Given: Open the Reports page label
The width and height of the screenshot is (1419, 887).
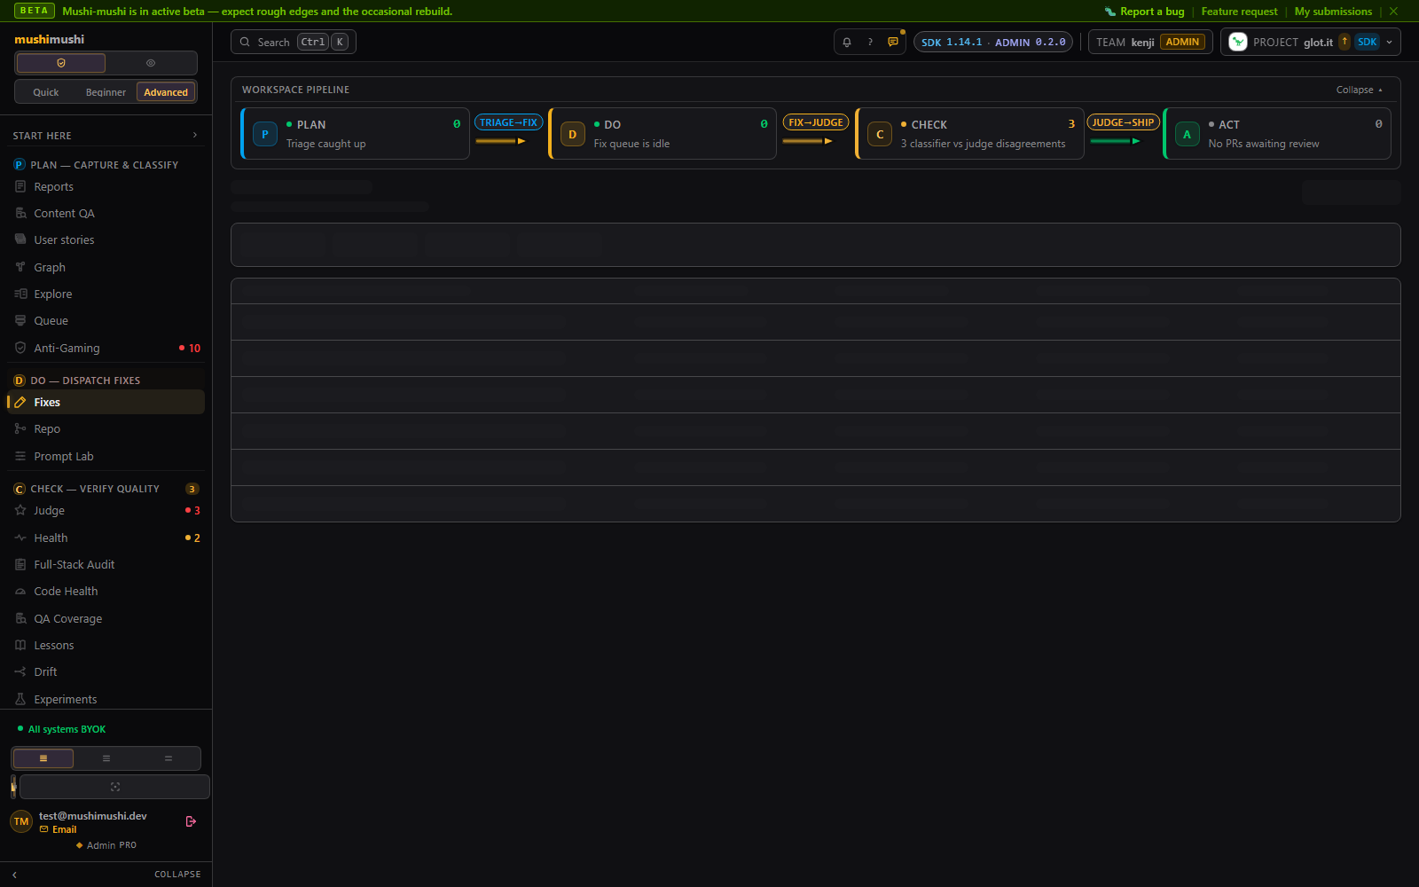Looking at the screenshot, I should 53,186.
